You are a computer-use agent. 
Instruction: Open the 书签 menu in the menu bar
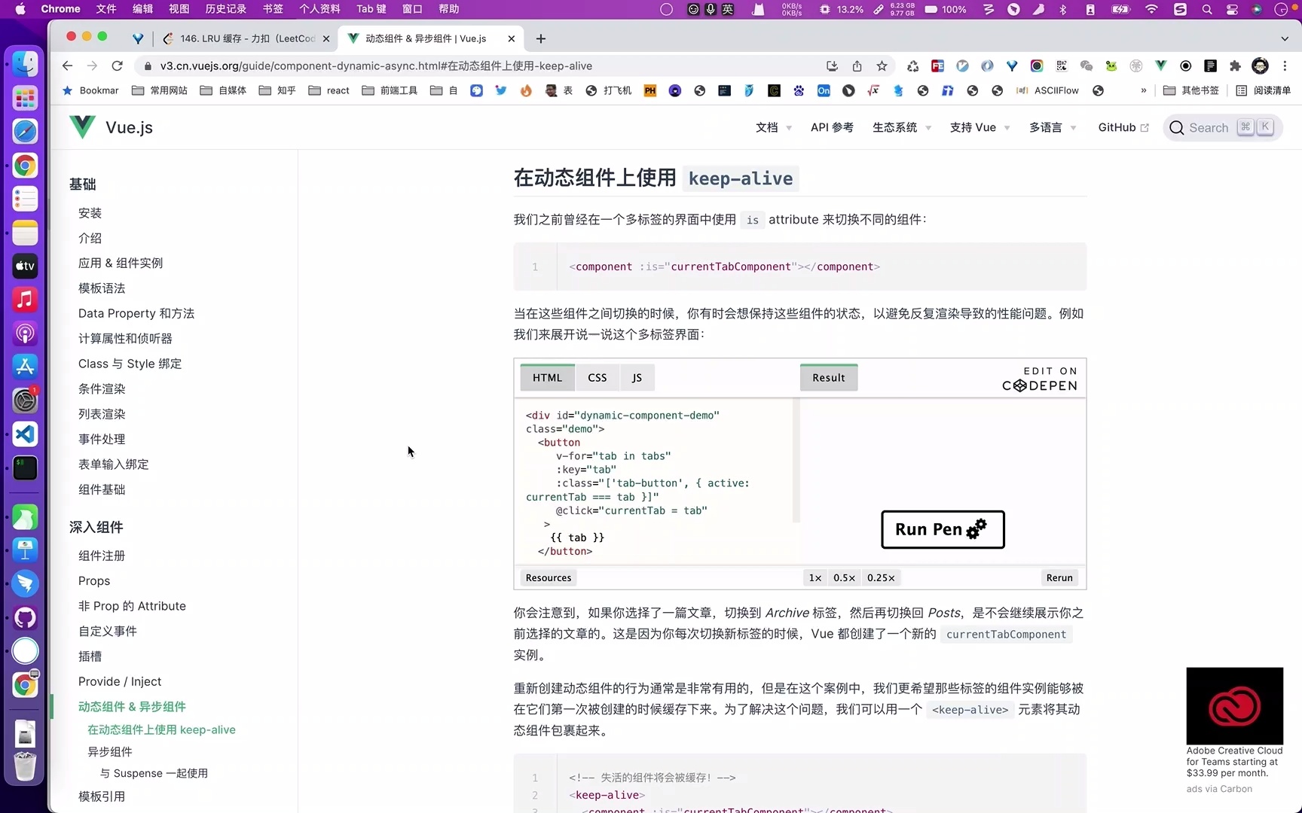(x=273, y=9)
